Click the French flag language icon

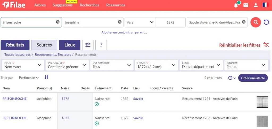[x=265, y=5]
